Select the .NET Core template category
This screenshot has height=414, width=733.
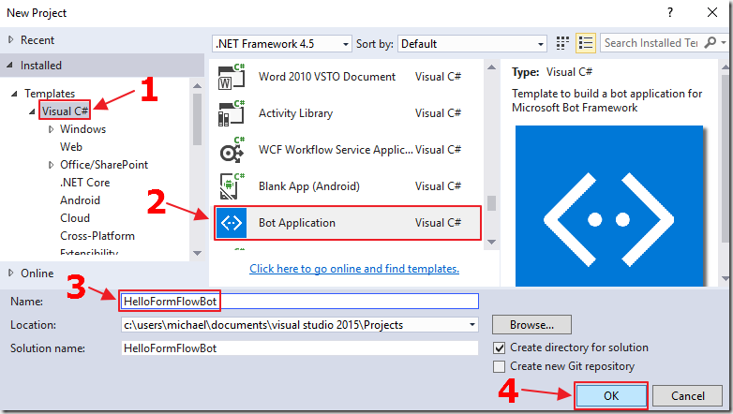85,183
